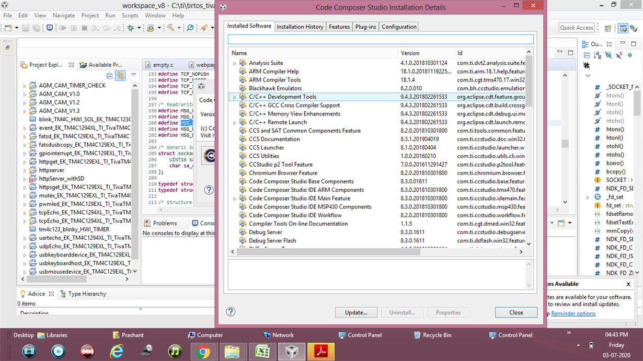Expand Code Composer Studio IDE Main Feature
The image size is (643, 361).
235,199
